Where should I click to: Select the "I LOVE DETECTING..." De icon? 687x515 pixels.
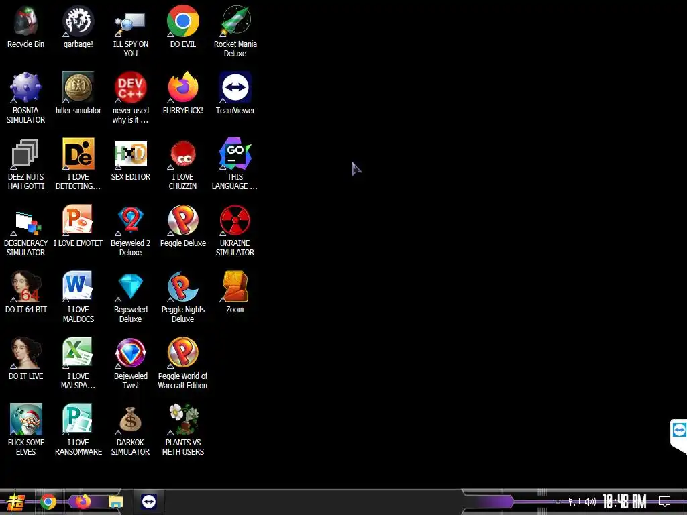(78, 154)
